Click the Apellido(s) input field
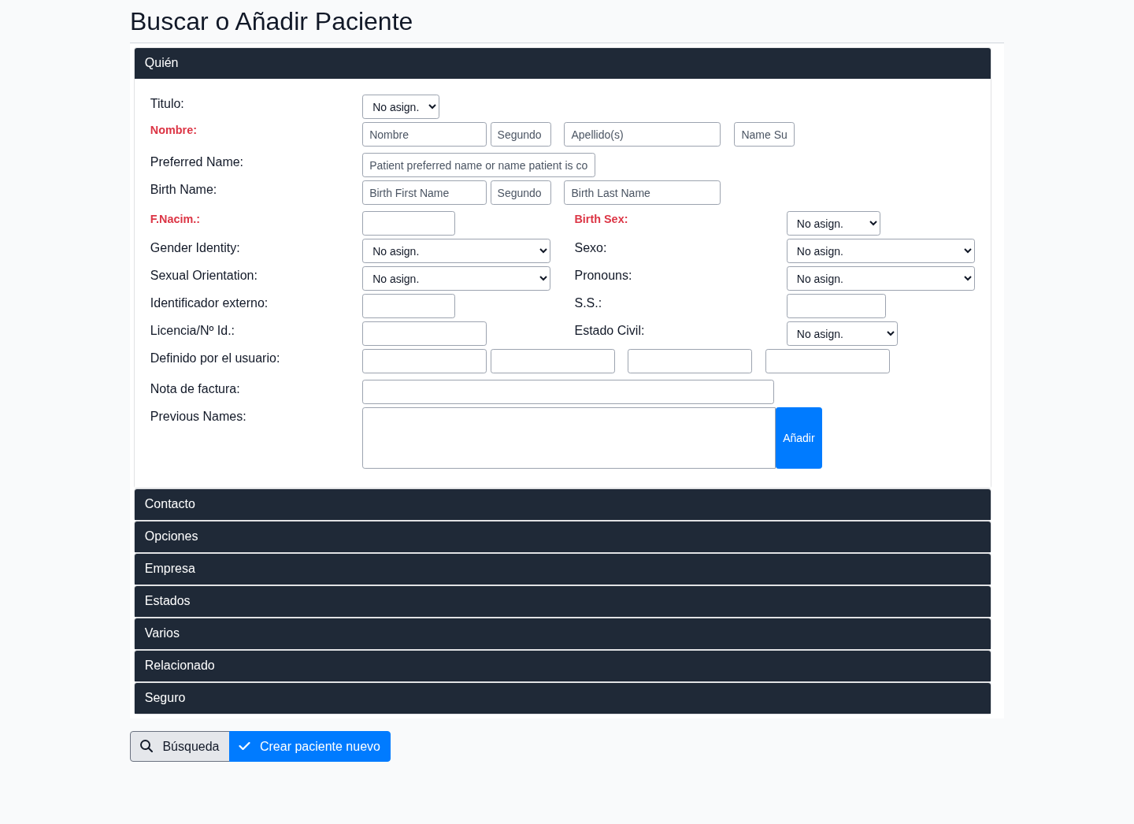This screenshot has width=1134, height=824. coord(642,135)
